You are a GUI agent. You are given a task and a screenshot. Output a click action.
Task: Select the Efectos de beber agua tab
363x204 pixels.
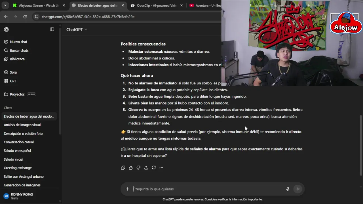[x=98, y=5]
